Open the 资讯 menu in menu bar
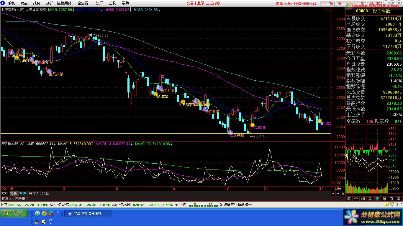Viewport: 403px width, 226px height. (x=100, y=3)
